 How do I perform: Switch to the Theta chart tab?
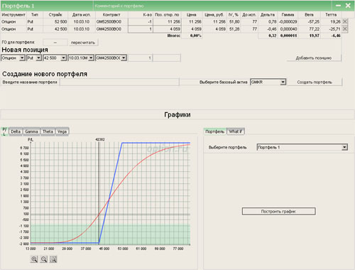coord(48,131)
